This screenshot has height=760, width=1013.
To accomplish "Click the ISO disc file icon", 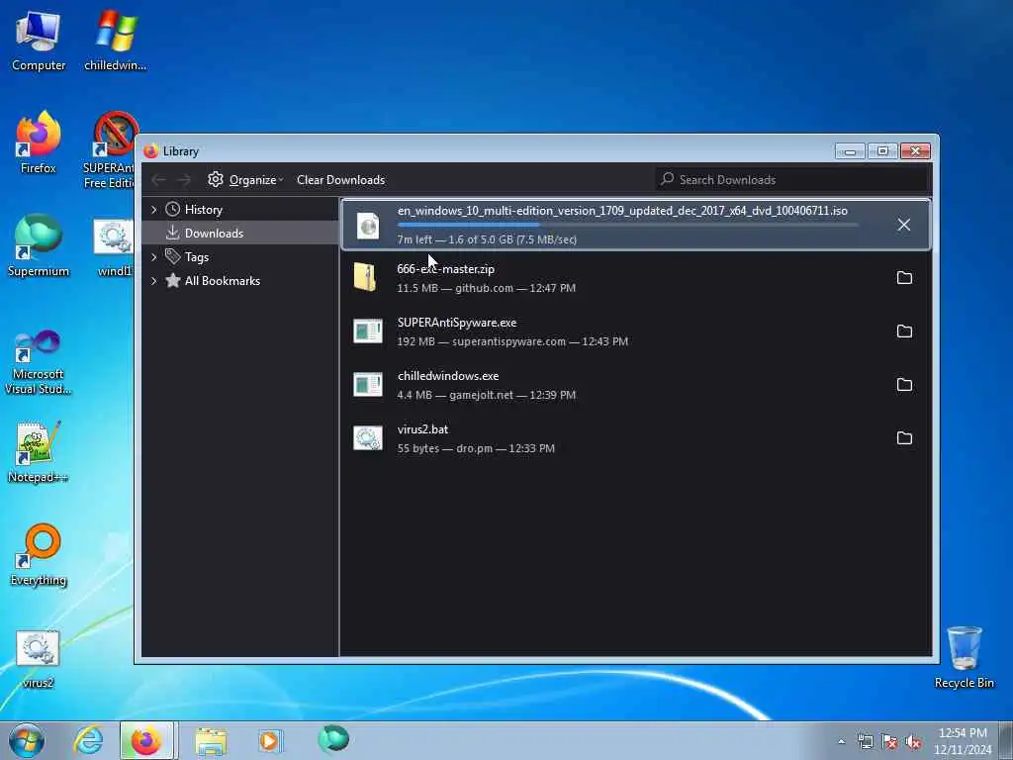I will (x=368, y=225).
